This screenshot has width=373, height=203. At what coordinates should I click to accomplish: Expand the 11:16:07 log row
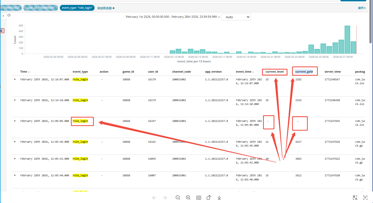(x=15, y=80)
